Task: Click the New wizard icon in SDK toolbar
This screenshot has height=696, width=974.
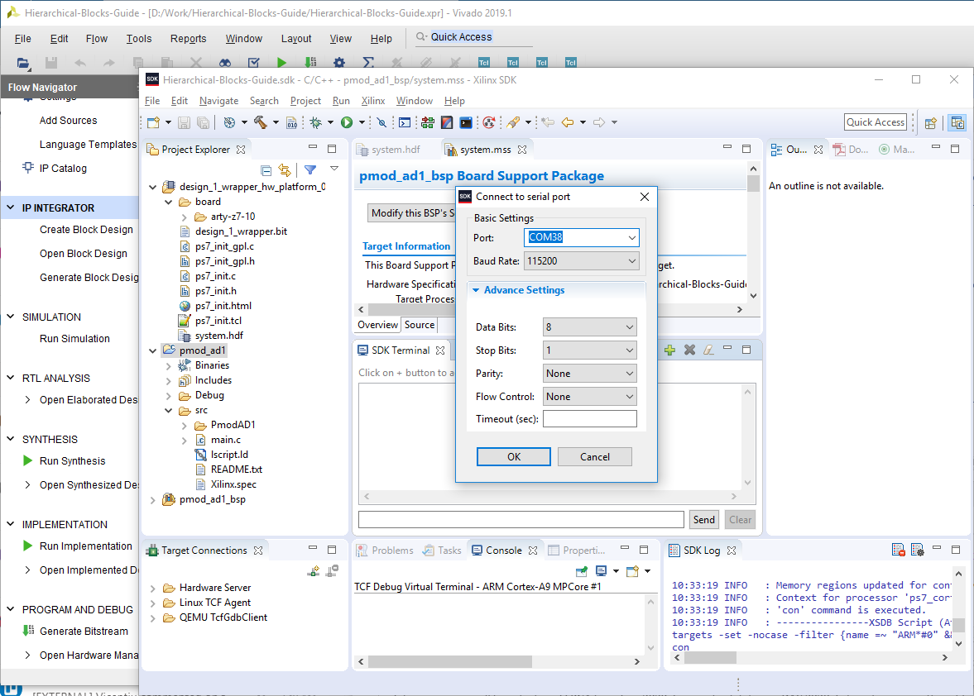Action: click(x=153, y=122)
